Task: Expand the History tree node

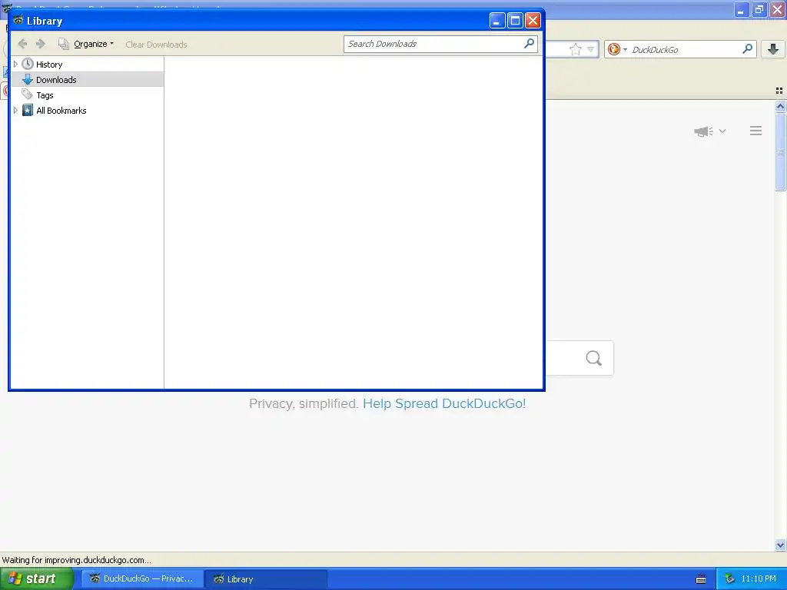Action: click(15, 65)
